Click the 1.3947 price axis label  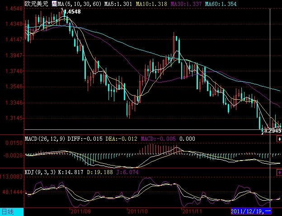[x=14, y=55]
